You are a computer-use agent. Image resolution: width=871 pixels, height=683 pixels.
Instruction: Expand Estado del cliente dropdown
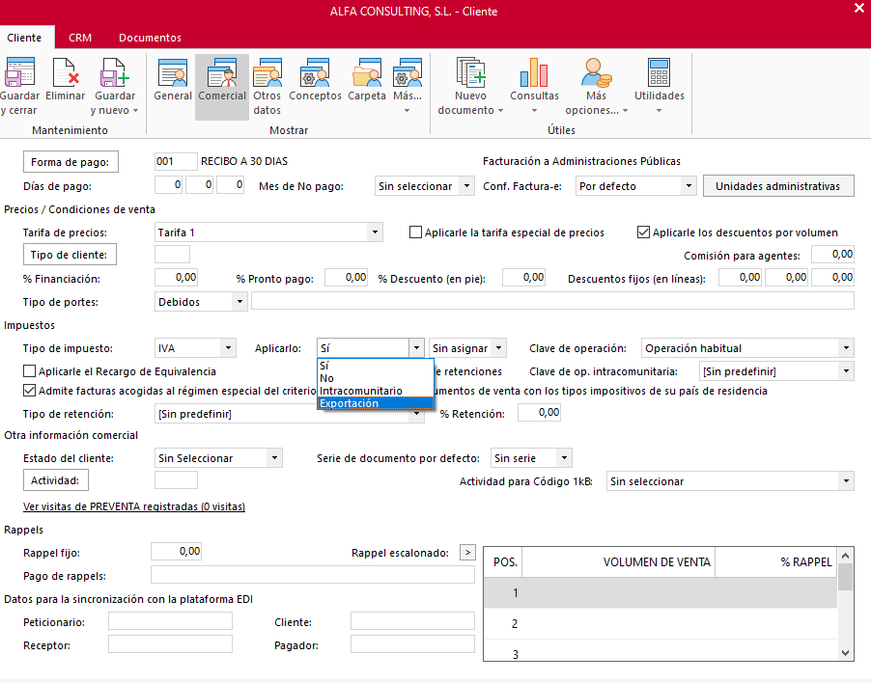click(x=274, y=458)
